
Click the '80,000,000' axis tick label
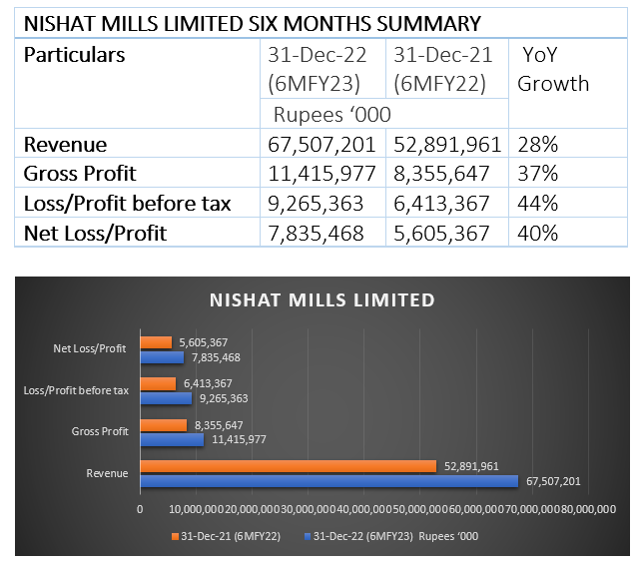coord(588,509)
